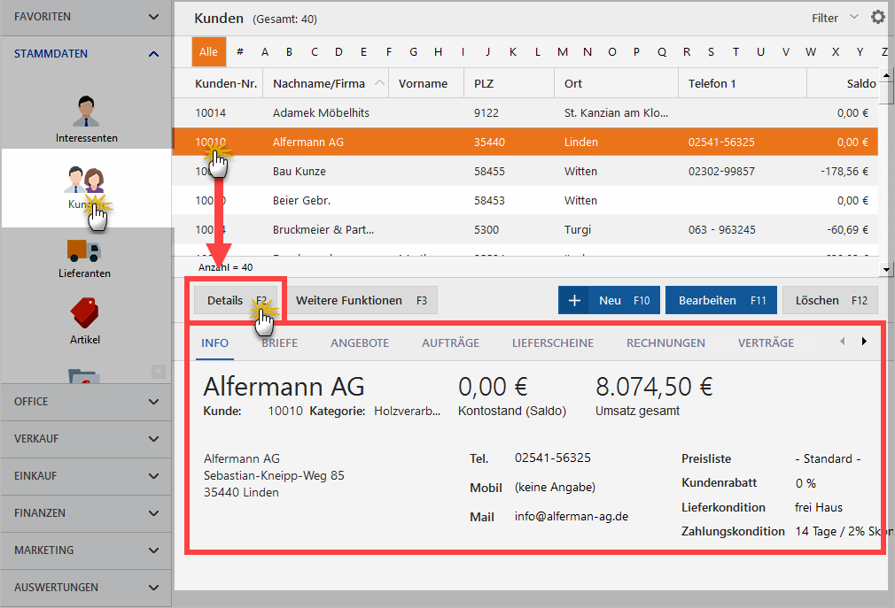
Task: Click the 8.074,50 € Umsatz gesamt value
Action: (654, 387)
